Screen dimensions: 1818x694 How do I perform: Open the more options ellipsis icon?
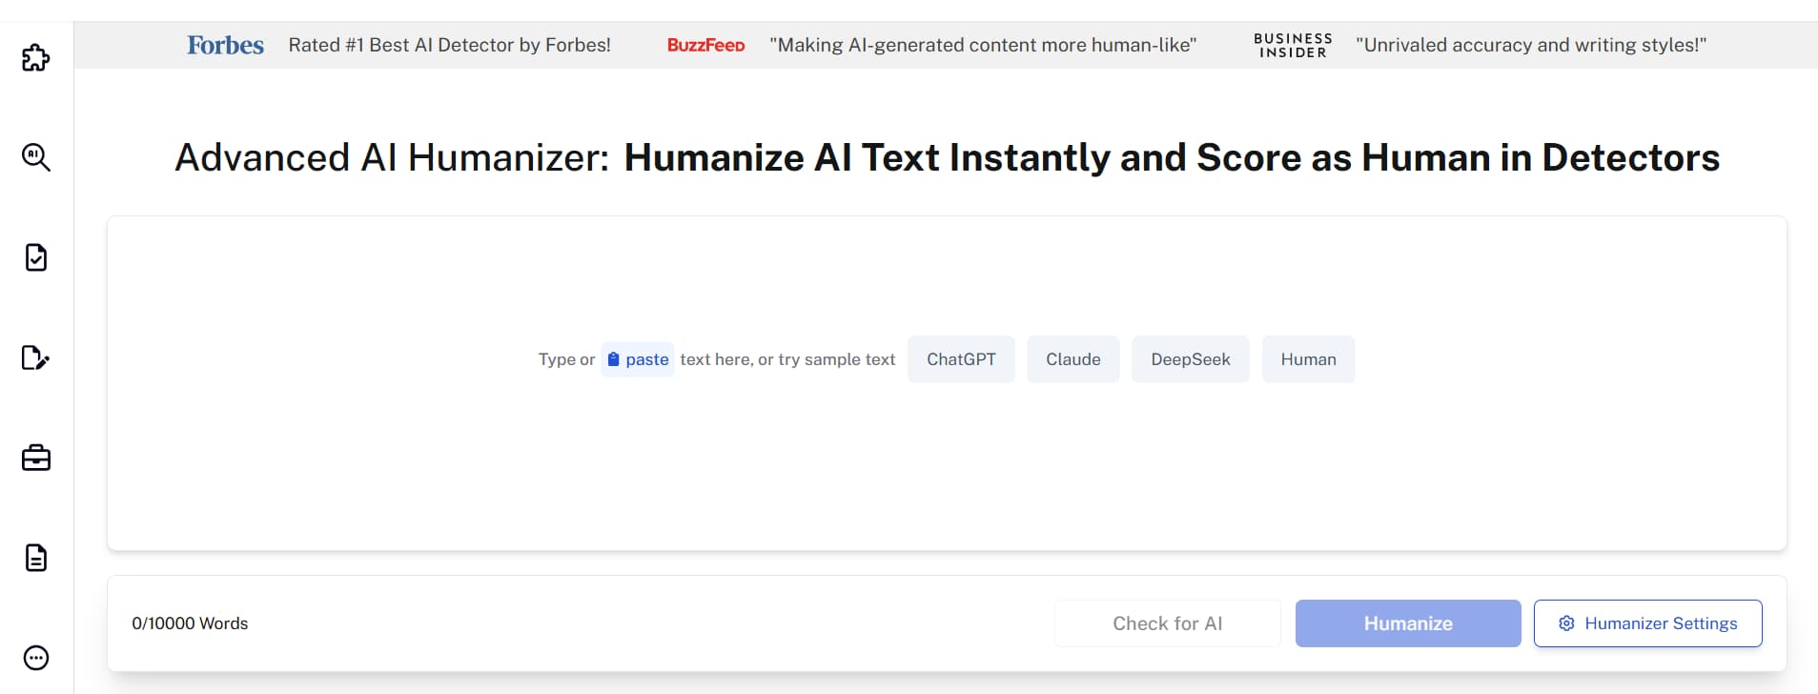point(36,658)
